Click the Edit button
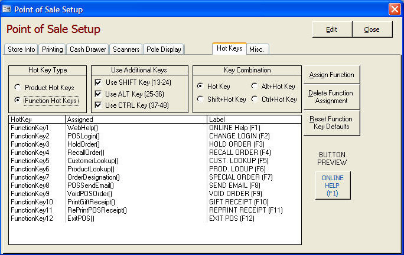Viewport: 404px width, 255px height. point(332,29)
